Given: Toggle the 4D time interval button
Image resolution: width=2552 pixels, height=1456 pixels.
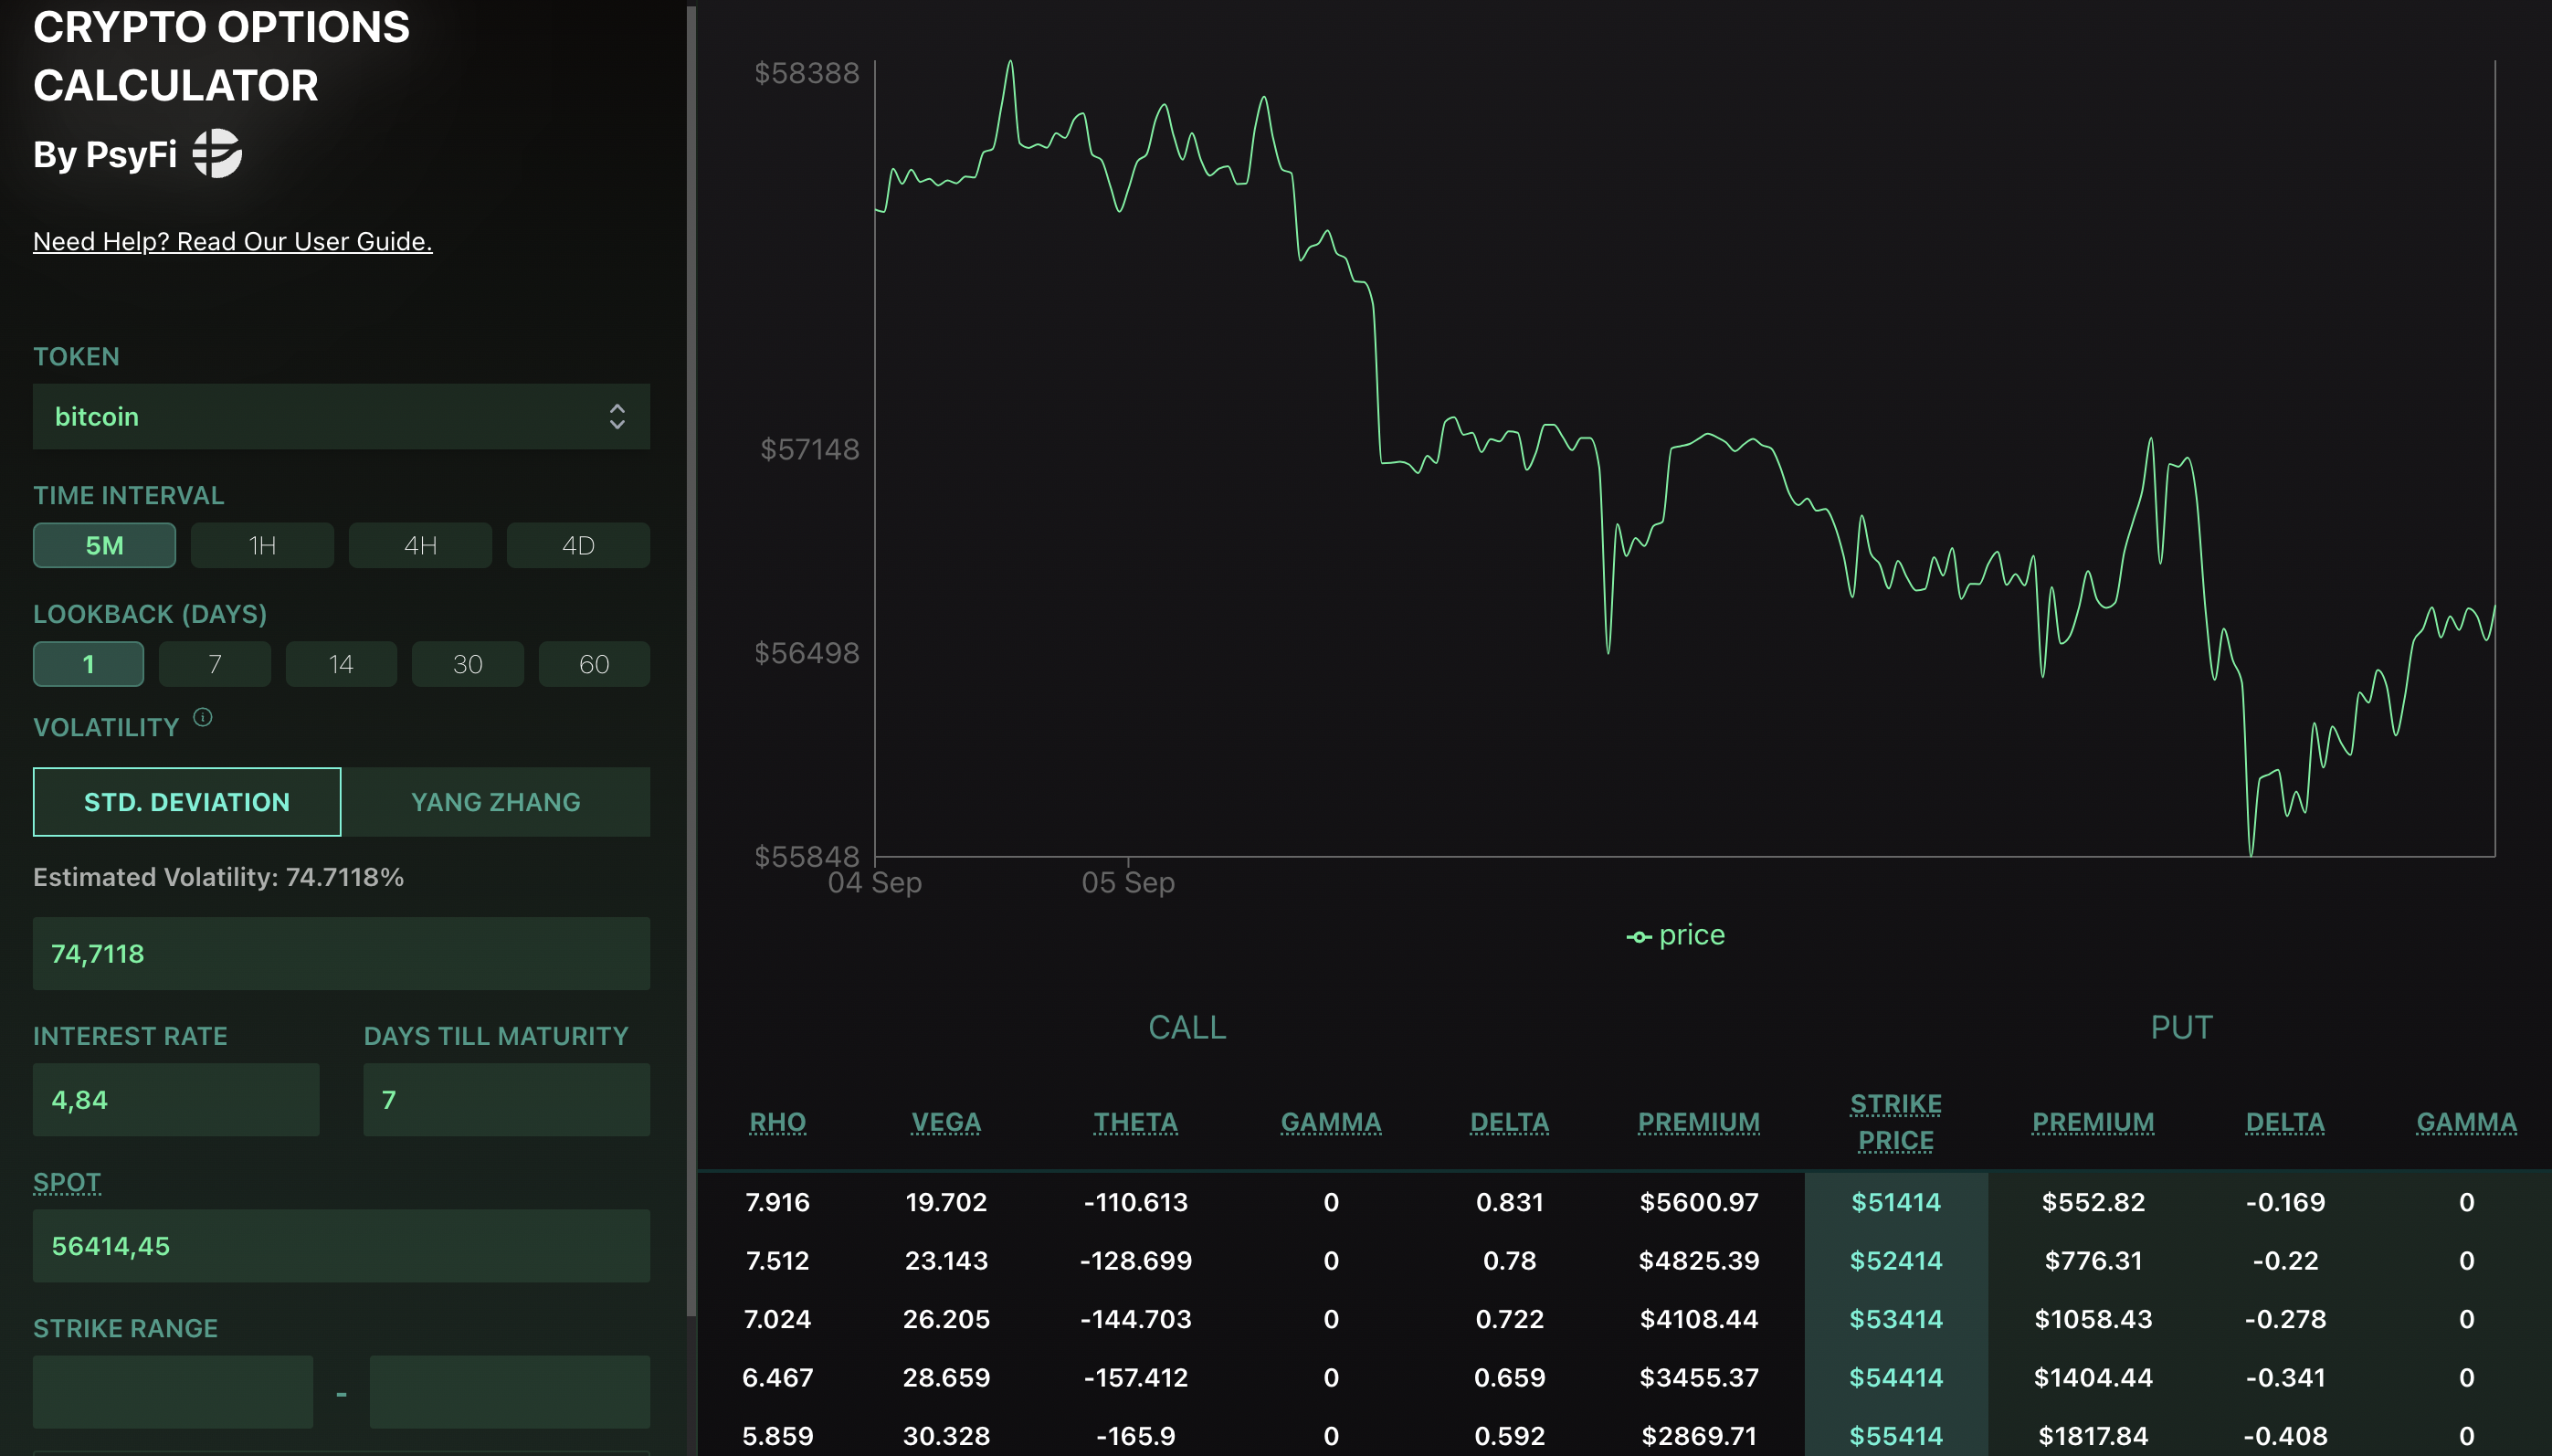Looking at the screenshot, I should tap(576, 545).
